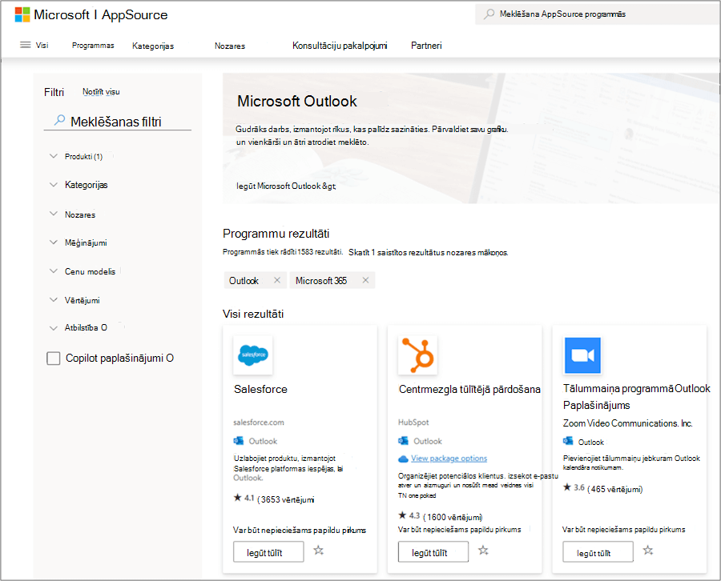Image resolution: width=721 pixels, height=581 pixels.
Task: Click HubSpot publisher text
Action: click(x=413, y=422)
